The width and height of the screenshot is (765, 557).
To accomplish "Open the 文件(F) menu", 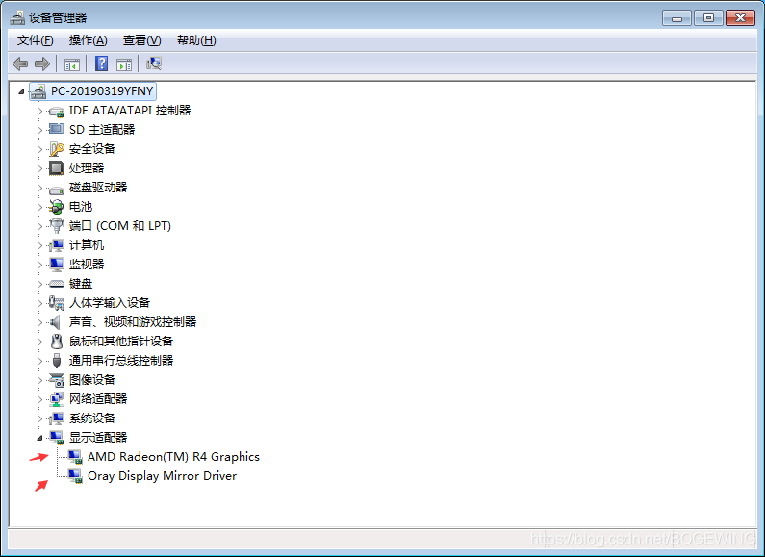I will pyautogui.click(x=36, y=40).
